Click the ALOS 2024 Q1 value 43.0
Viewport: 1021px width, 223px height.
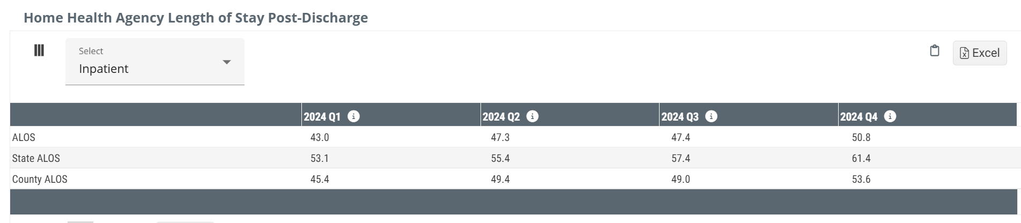320,138
